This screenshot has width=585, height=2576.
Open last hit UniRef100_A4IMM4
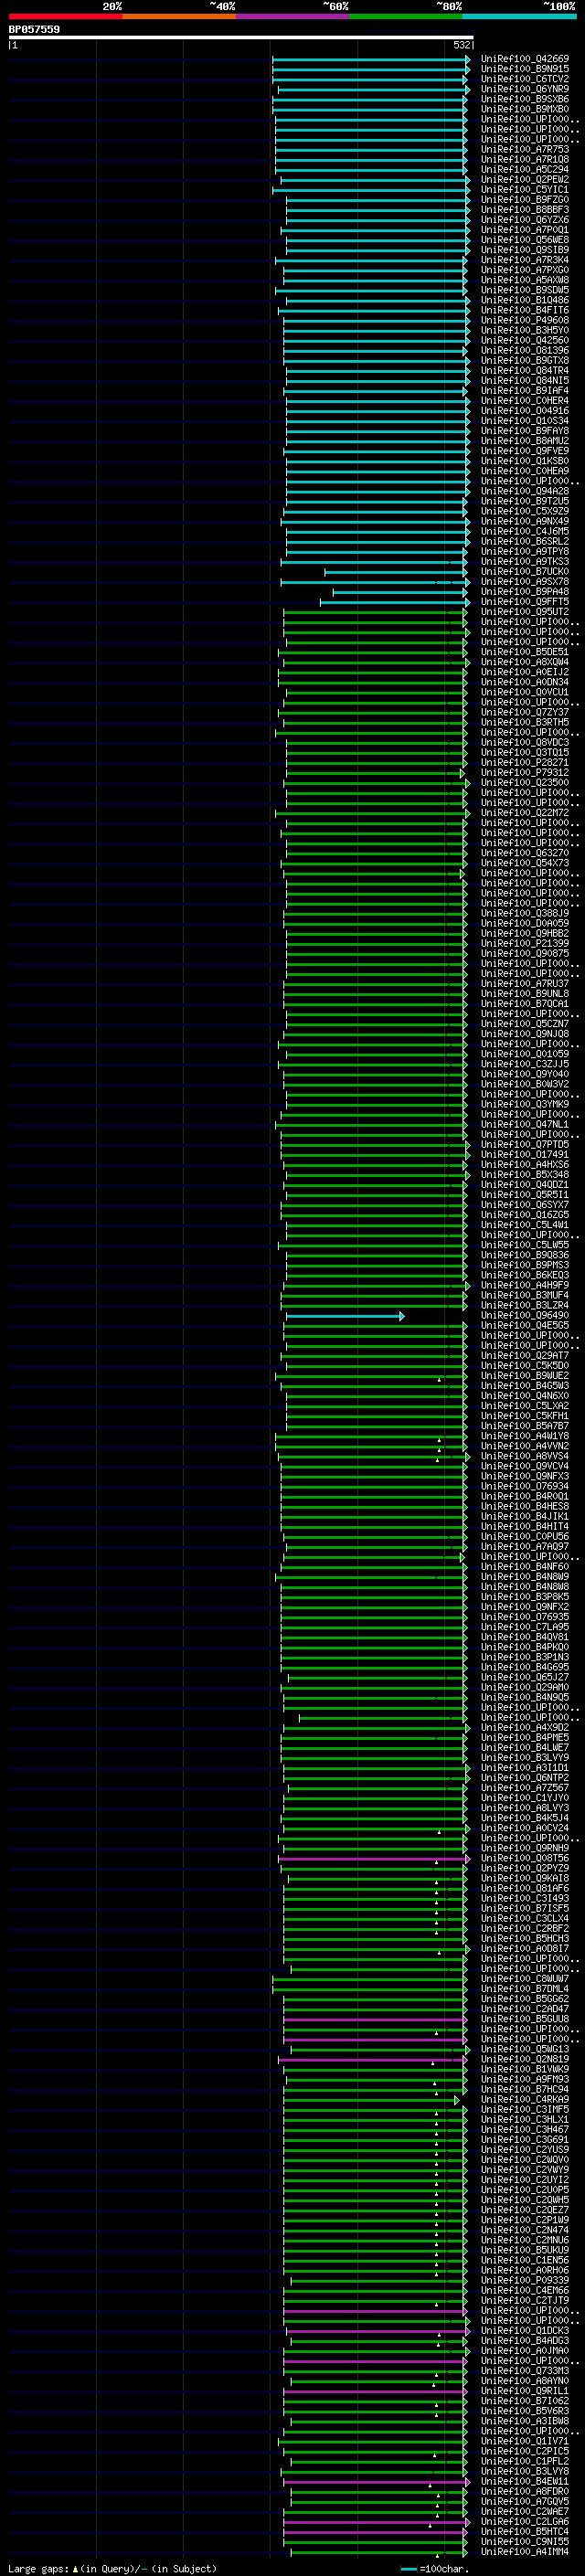coord(524,2552)
